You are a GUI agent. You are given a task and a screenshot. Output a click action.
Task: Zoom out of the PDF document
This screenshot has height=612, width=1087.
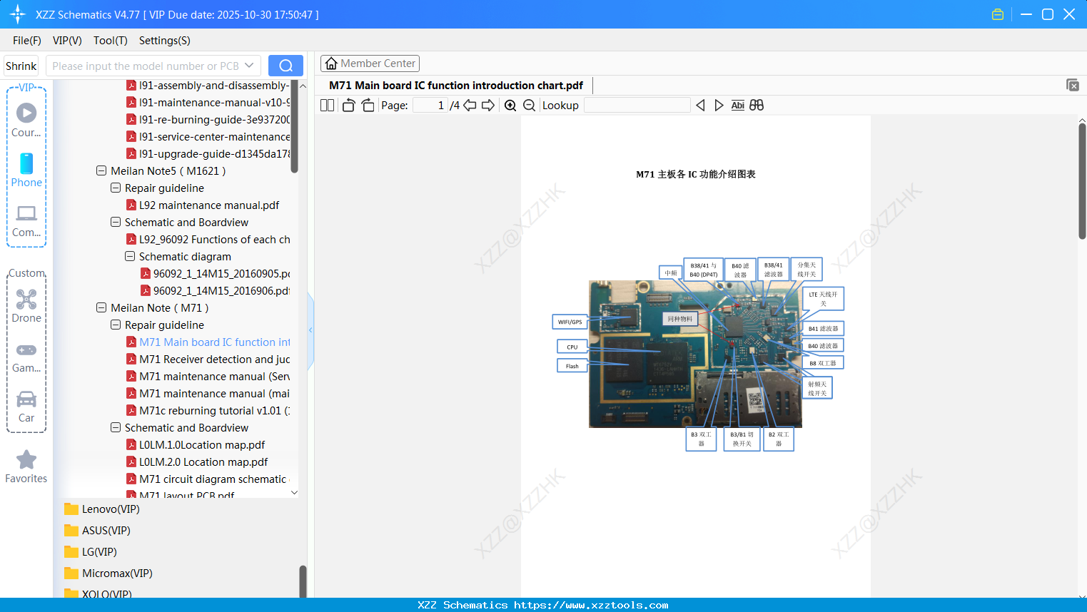[x=529, y=105]
